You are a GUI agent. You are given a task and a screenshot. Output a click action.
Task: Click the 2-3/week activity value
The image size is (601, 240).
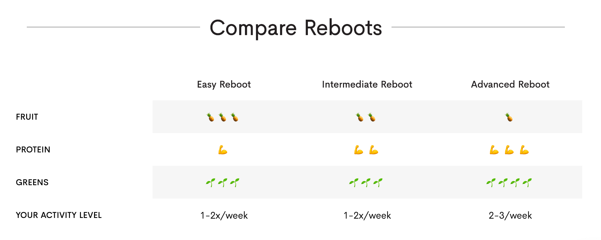(510, 215)
